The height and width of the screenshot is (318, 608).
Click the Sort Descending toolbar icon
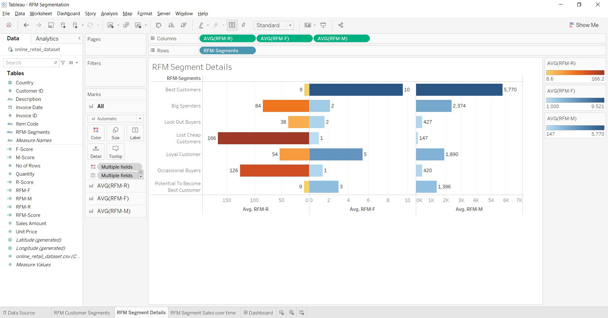tap(184, 25)
